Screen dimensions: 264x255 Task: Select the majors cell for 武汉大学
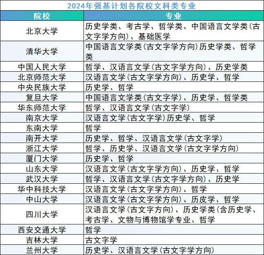click(174, 178)
